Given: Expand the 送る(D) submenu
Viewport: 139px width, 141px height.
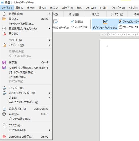Looking at the screenshot, I should coord(49,98).
